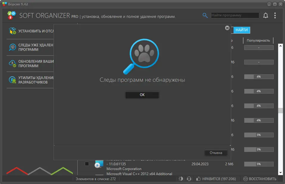
Task: Click Элементов в списке: 272 status text
Action: pos(95,179)
